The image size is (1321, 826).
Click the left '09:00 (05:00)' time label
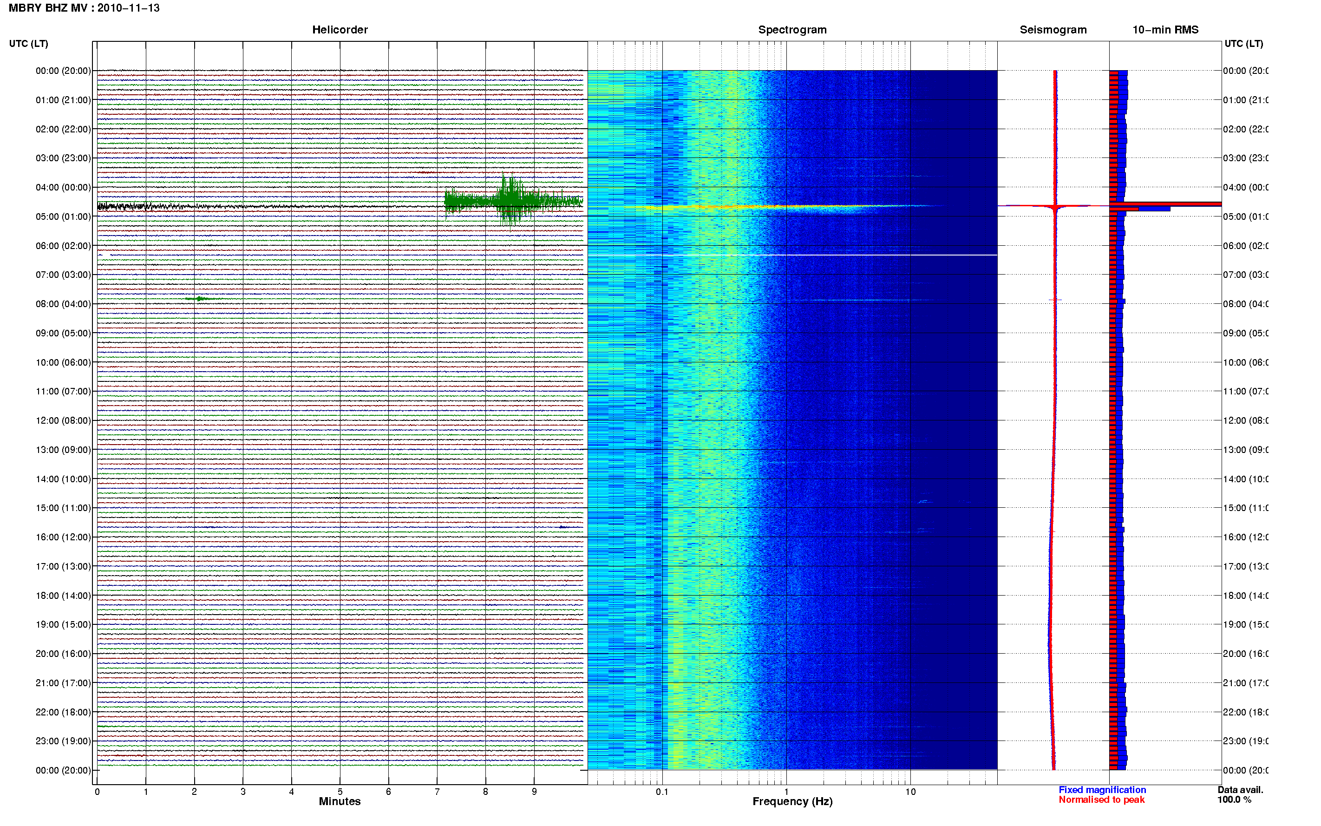63,333
